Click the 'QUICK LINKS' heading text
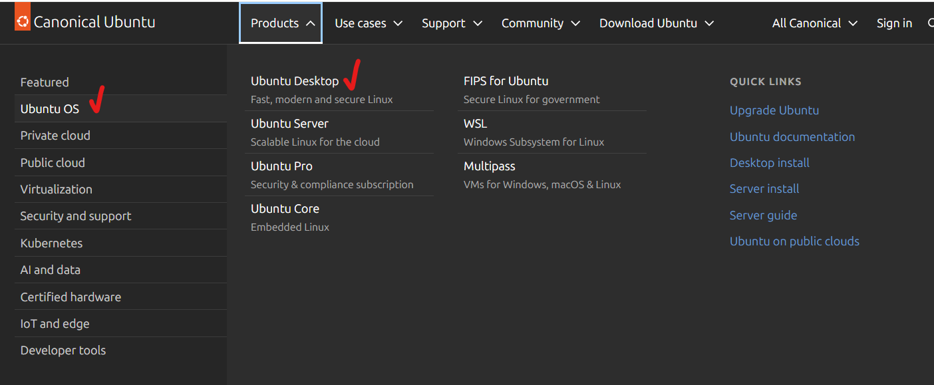Viewport: 934px width, 385px height. pos(766,82)
